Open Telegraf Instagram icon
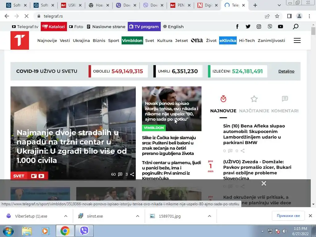This screenshot has height=237, width=316. 259,27
